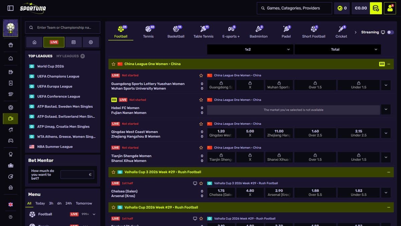Favorite the Qingdao West Coast Women match star
Image resolution: width=401 pixels, height=226 pixels.
point(201,124)
